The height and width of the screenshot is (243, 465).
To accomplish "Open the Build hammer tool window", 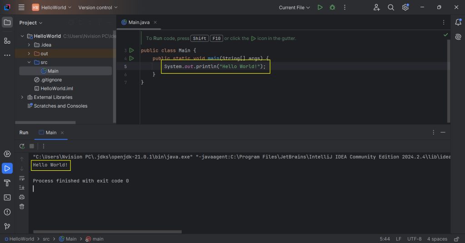I will point(7,183).
